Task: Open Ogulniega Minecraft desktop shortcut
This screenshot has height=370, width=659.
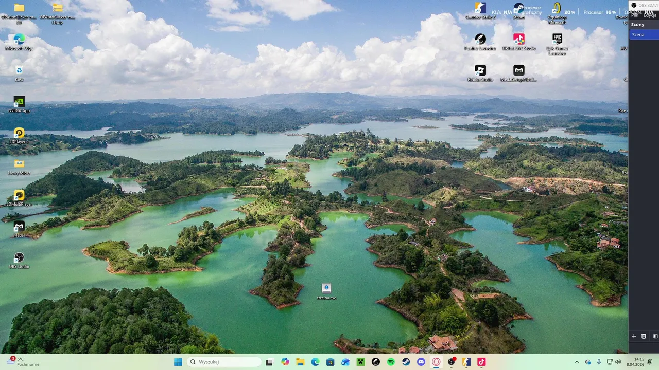Action: click(557, 12)
